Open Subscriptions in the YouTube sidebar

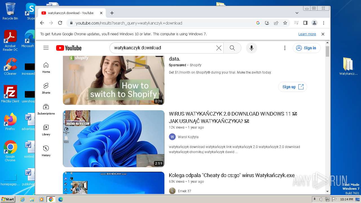coord(46,109)
